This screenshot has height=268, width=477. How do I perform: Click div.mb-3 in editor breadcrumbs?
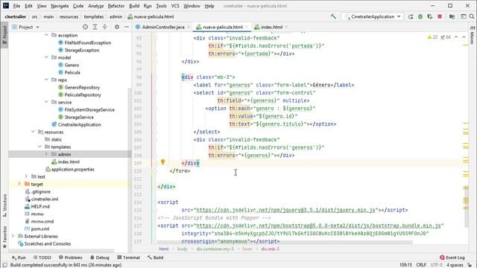tap(270, 249)
